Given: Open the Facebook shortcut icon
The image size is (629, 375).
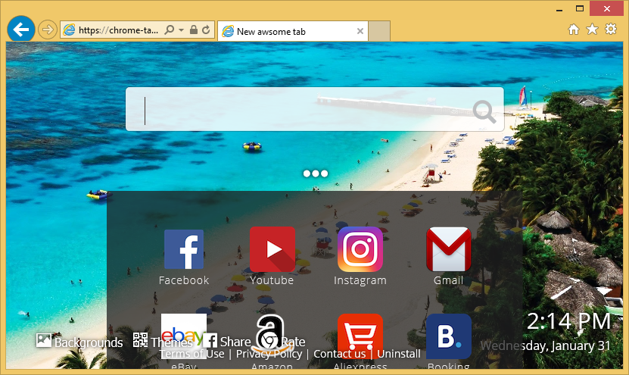Looking at the screenshot, I should [184, 249].
